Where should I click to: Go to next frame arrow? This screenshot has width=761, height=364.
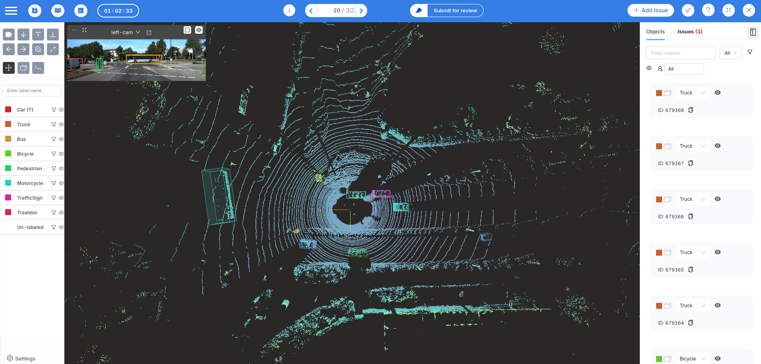click(361, 11)
